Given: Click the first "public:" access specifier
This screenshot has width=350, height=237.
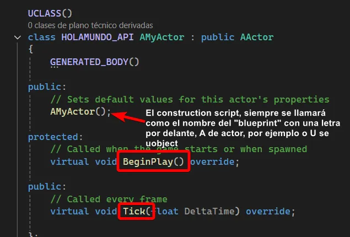Looking at the screenshot, I should click(47, 87).
